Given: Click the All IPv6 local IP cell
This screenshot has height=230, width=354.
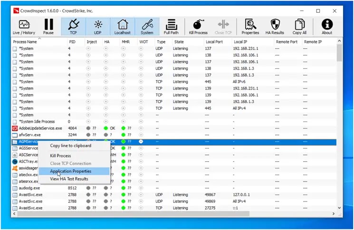Looking at the screenshot, I should [x=239, y=82].
